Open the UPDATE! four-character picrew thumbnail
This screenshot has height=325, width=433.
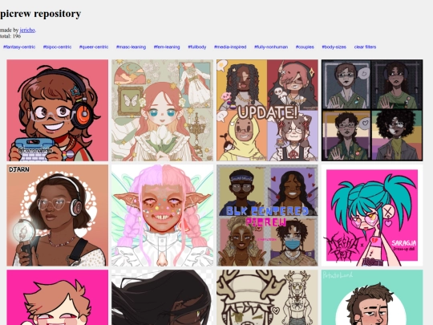coord(267,110)
